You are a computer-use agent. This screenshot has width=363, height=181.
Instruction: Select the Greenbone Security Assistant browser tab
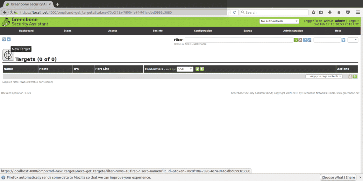pos(28,4)
